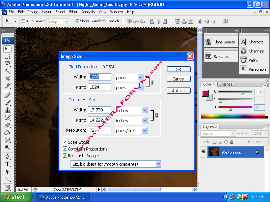Screen dimensions: 270x202
Task: Select the Polygonal Lasso tool
Action: 7,63
